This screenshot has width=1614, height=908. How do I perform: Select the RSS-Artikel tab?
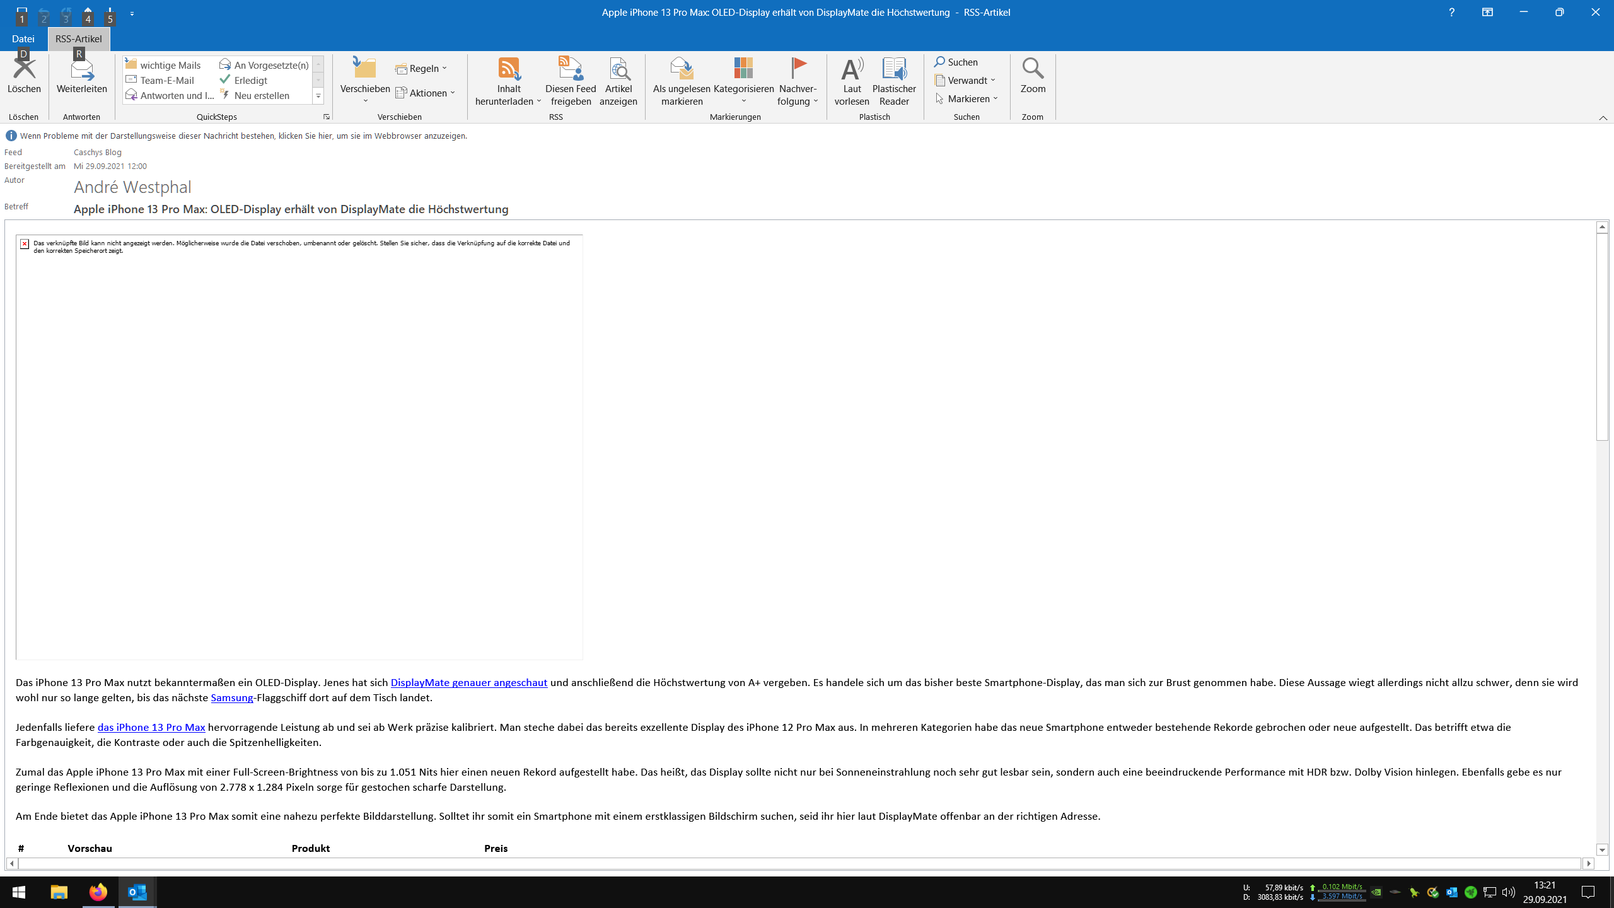(x=78, y=38)
